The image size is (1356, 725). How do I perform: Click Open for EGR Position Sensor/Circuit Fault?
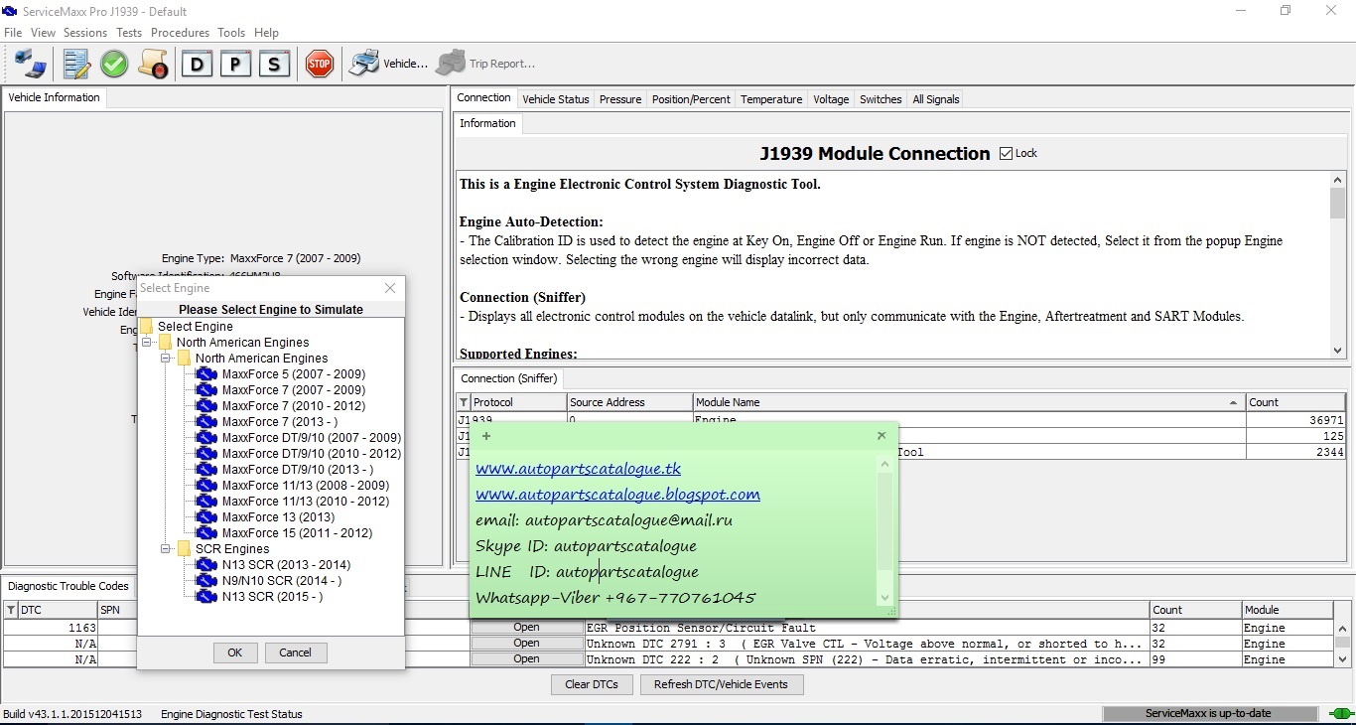(526, 628)
